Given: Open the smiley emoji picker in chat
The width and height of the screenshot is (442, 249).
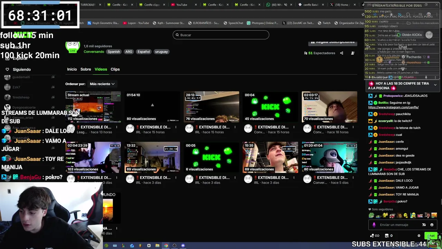Looking at the screenshot, I should tap(432, 225).
